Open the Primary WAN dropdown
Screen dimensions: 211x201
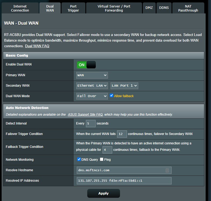tap(92, 75)
